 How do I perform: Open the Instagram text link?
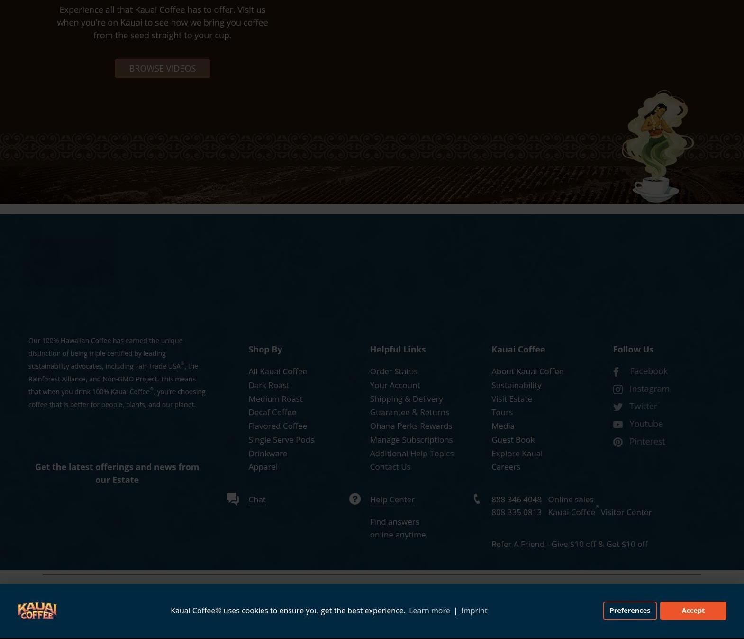(x=649, y=389)
